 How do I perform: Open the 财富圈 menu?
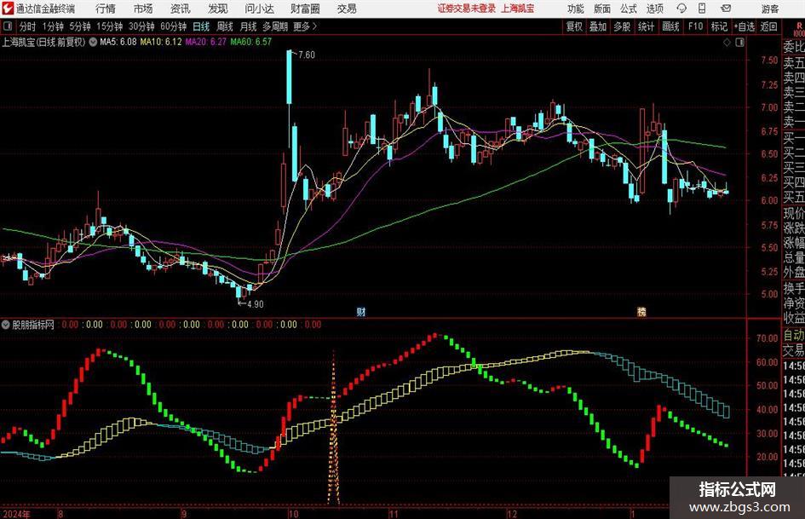(305, 9)
